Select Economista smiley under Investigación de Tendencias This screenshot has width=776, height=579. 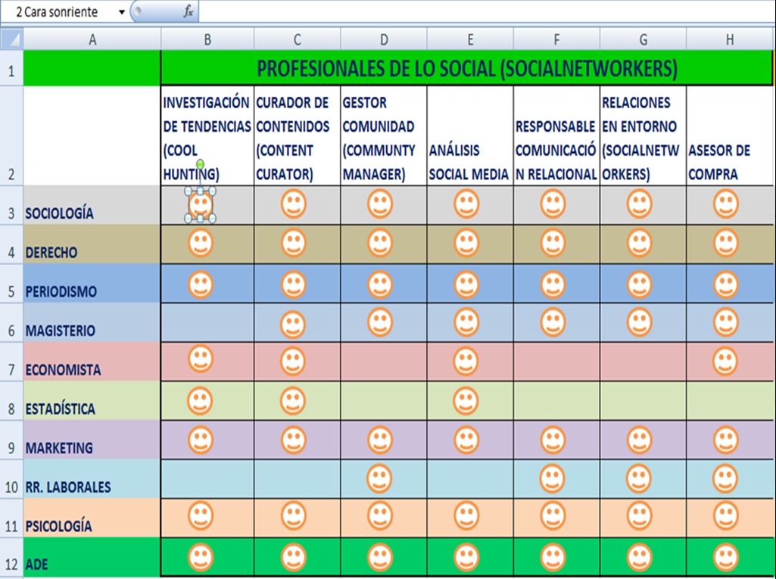tap(201, 359)
